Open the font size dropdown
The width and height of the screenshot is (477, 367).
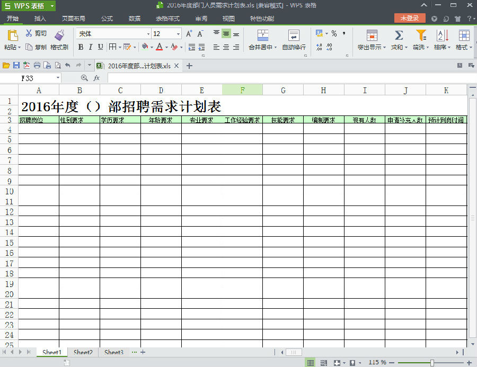178,34
